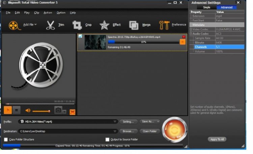Open the Action menu

[x=48, y=12]
